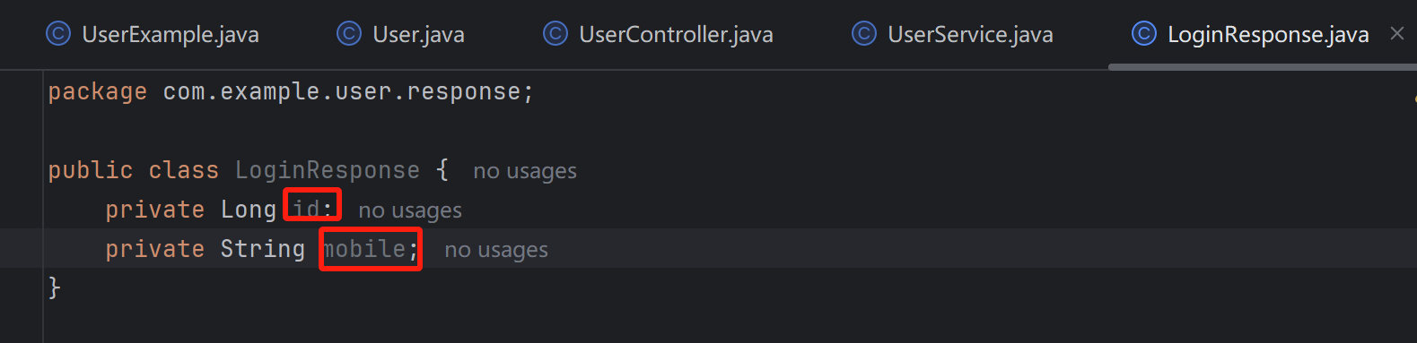Click the class icon on UserController.java tab
1417x343 pixels.
point(555,34)
